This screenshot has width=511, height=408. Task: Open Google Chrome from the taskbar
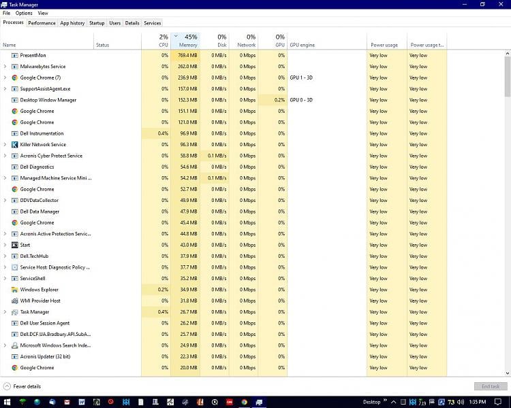(244, 402)
